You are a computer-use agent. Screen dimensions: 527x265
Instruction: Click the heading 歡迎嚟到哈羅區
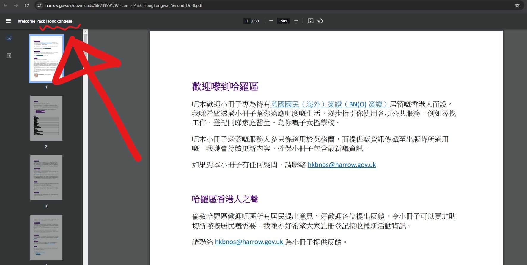click(x=225, y=87)
